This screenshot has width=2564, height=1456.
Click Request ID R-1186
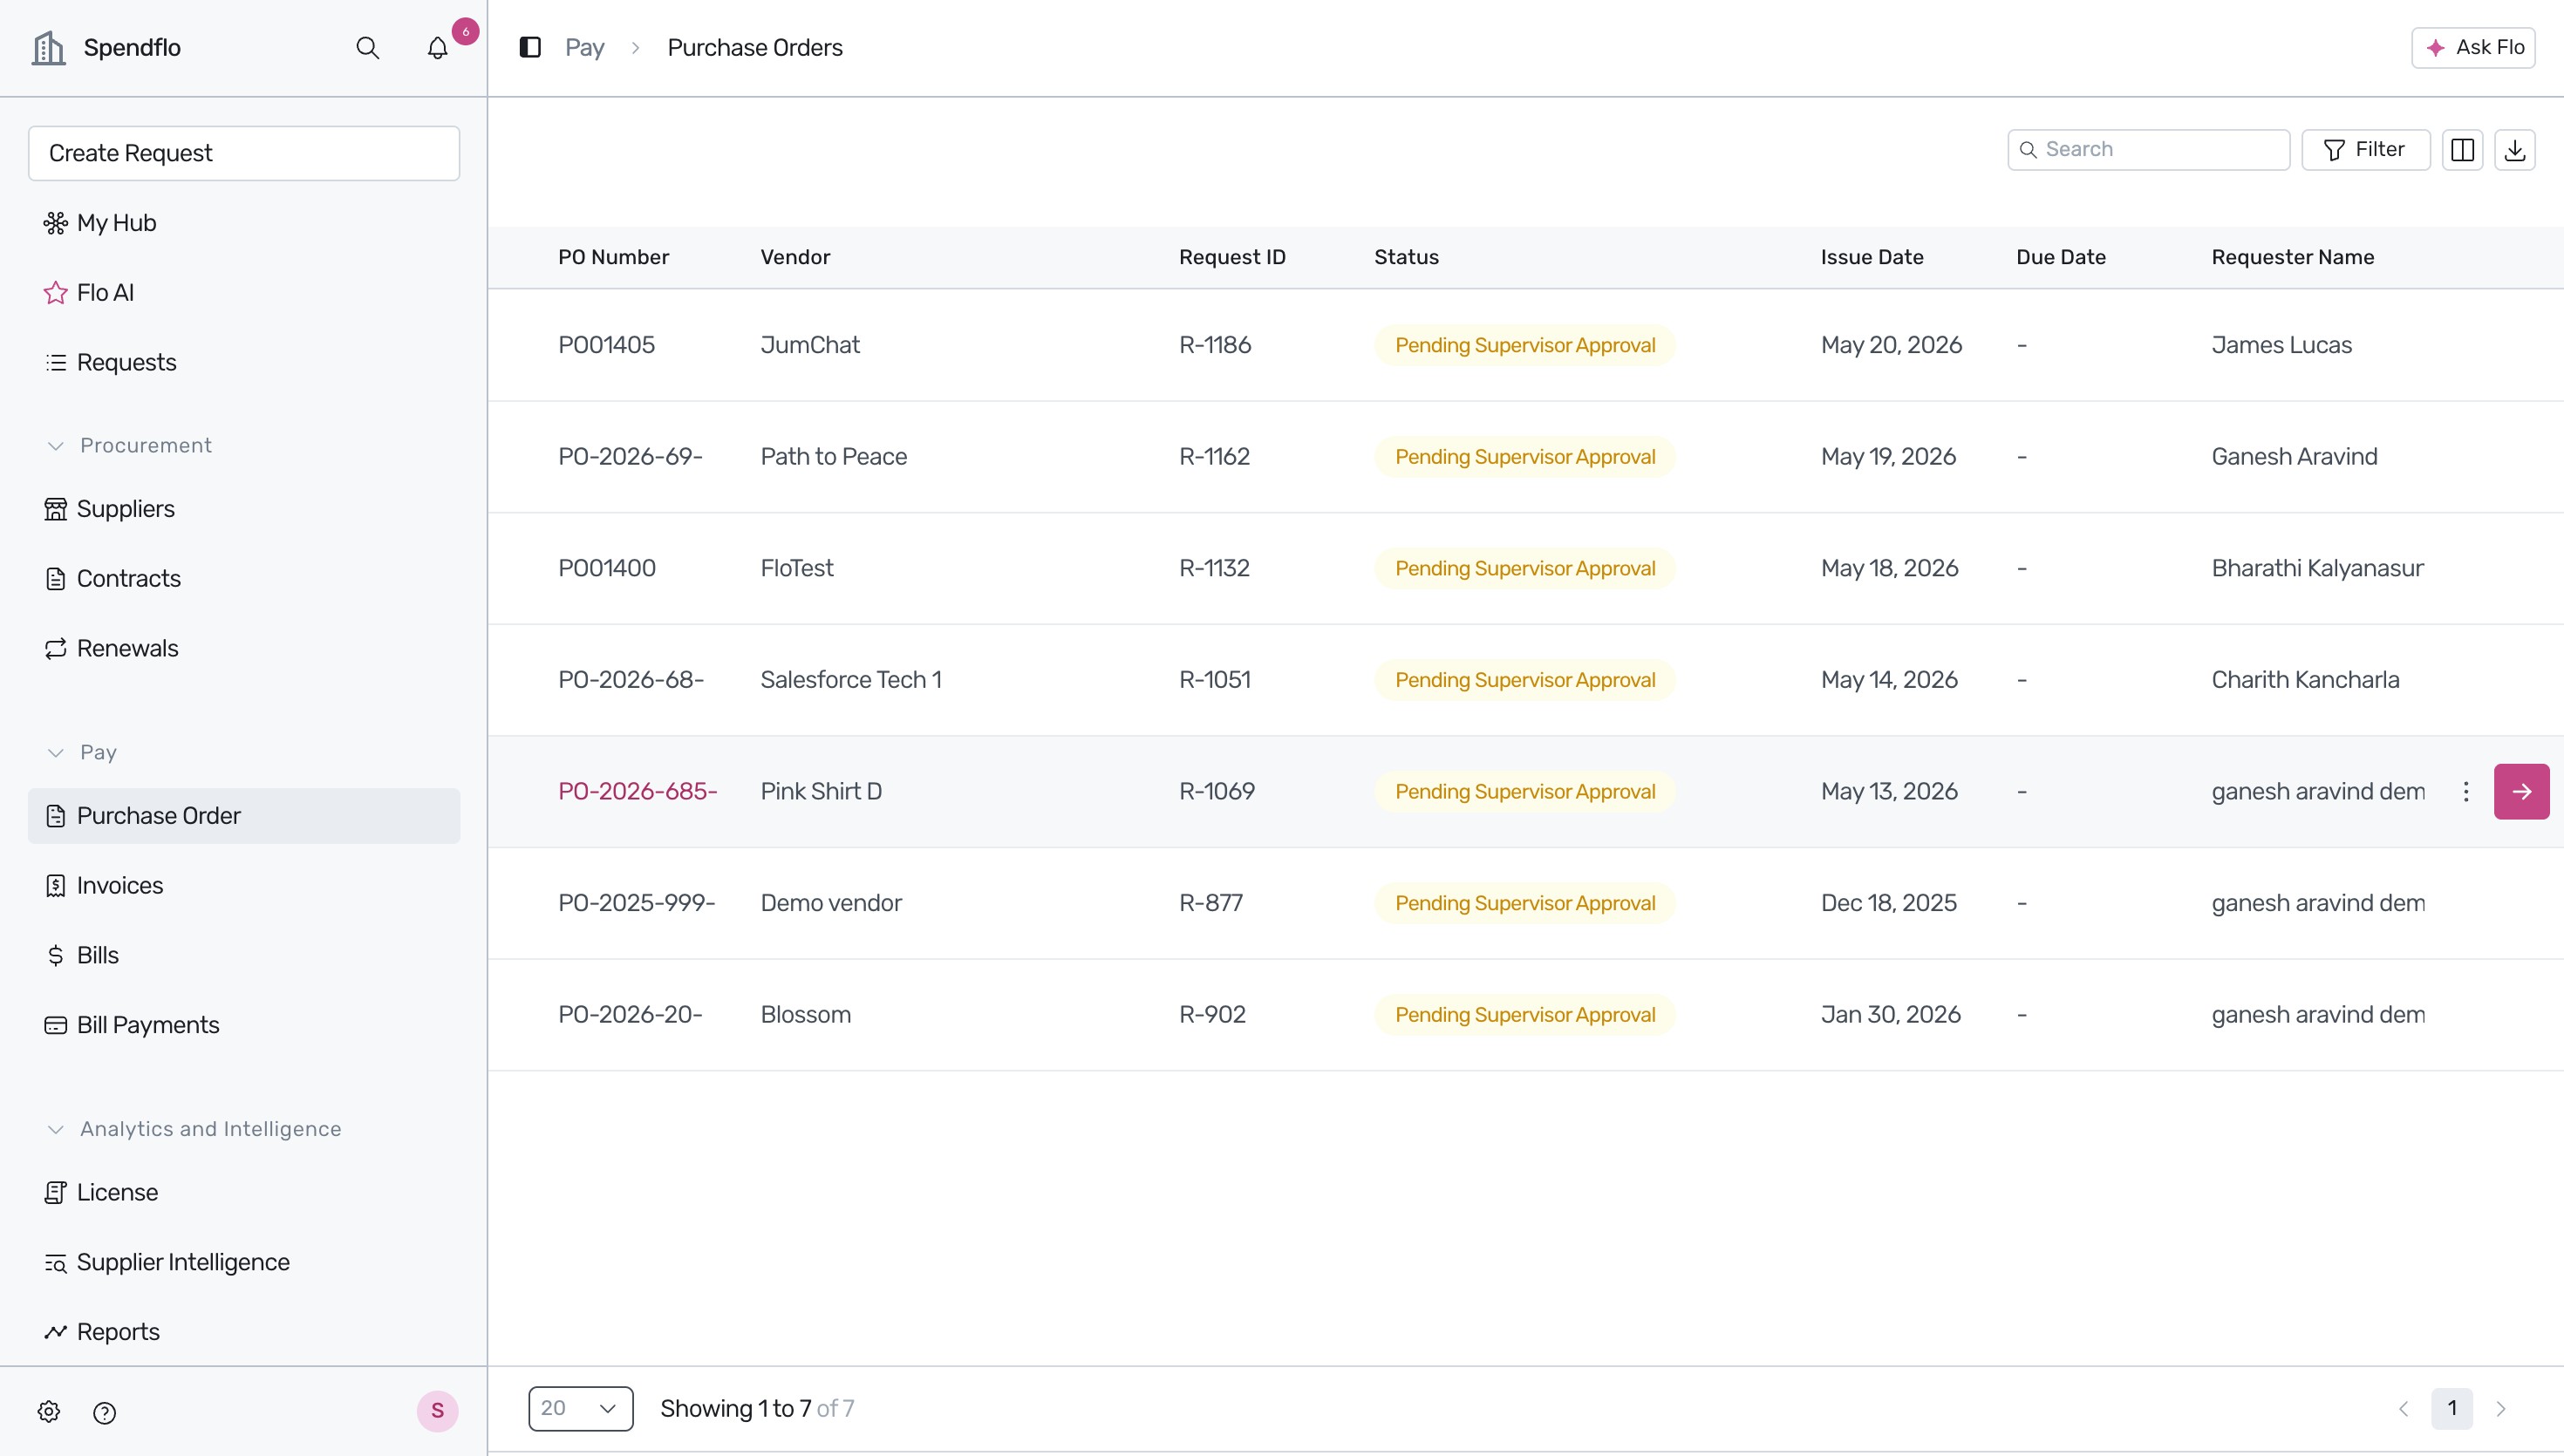(1214, 345)
